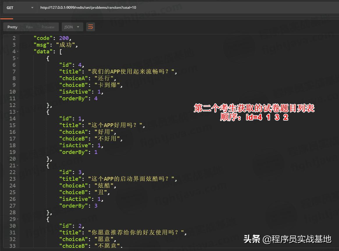Image resolution: width=339 pixels, height=251 pixels.
Task: Switch to the Raw view tab
Action: pos(29,27)
